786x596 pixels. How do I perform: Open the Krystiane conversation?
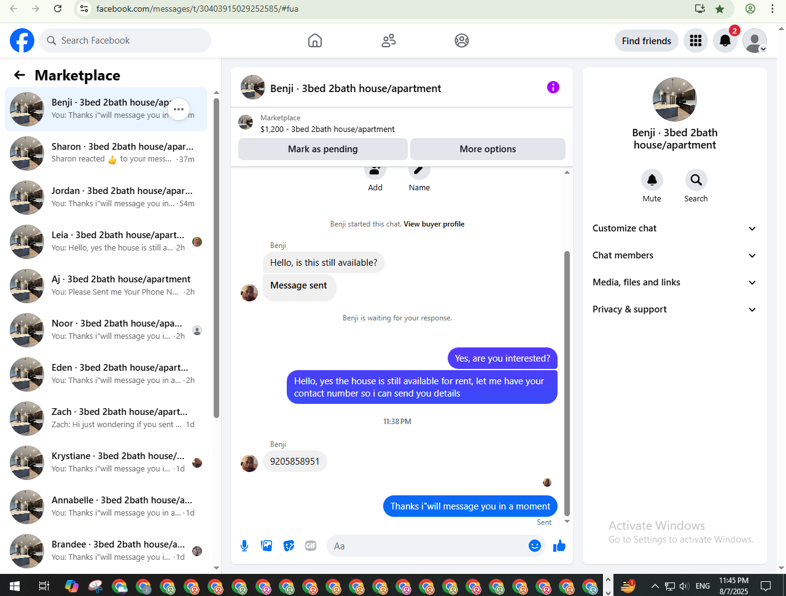point(106,463)
